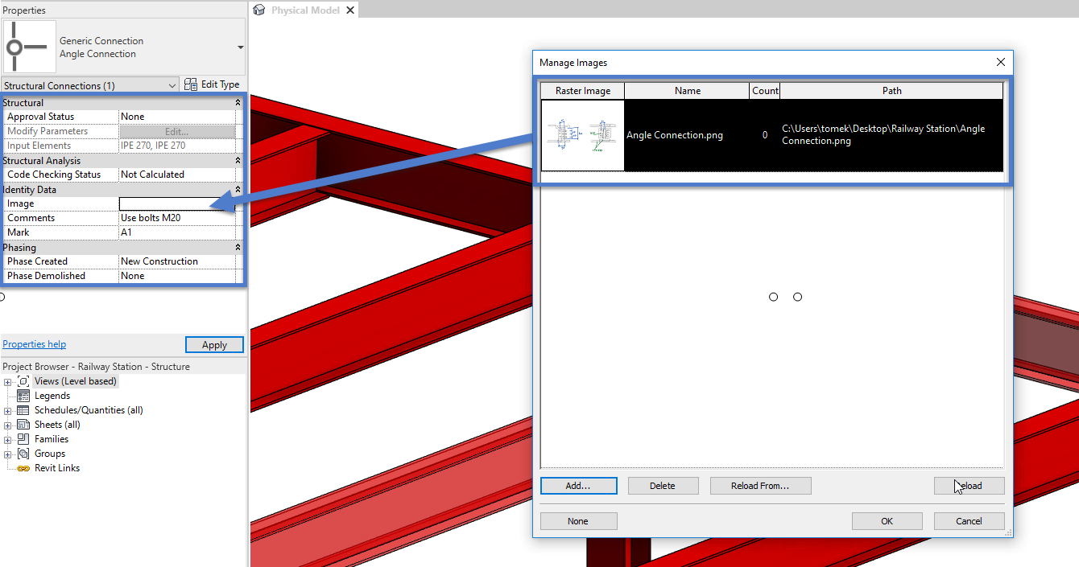Collapse the Identity Data properties group
This screenshot has height=567, width=1079.
[238, 190]
